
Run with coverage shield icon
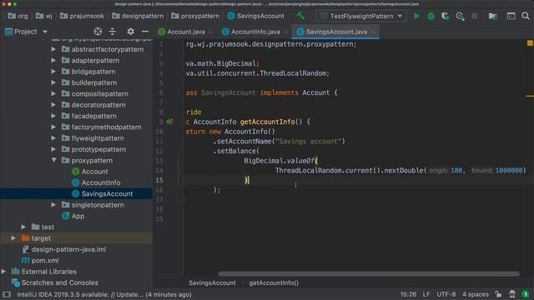[445, 16]
